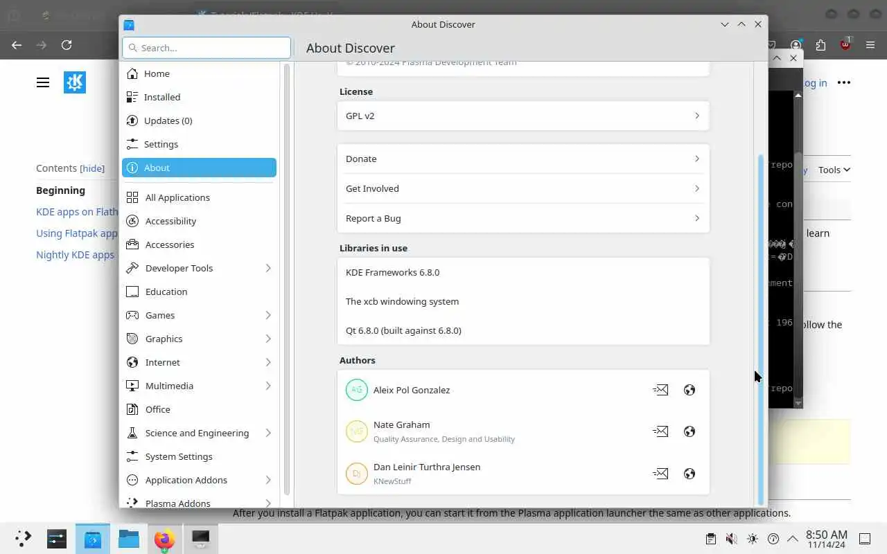The image size is (887, 554).
Task: Open Firefox from the taskbar
Action: pyautogui.click(x=164, y=539)
